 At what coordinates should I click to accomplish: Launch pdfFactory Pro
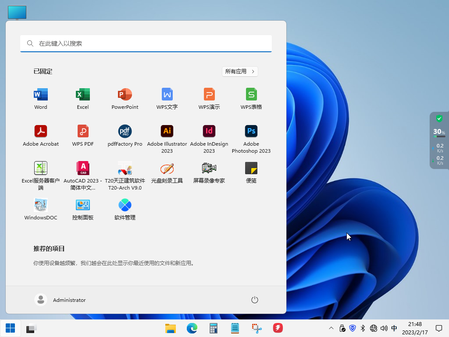click(125, 136)
